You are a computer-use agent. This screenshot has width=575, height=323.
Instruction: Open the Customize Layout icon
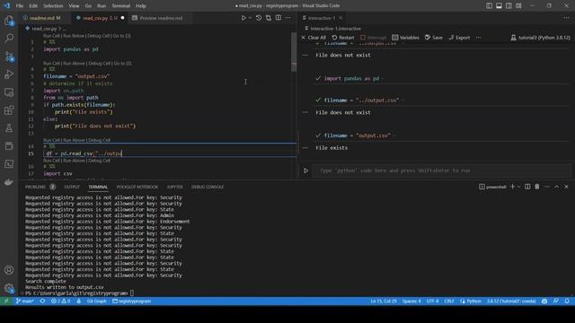click(x=518, y=6)
